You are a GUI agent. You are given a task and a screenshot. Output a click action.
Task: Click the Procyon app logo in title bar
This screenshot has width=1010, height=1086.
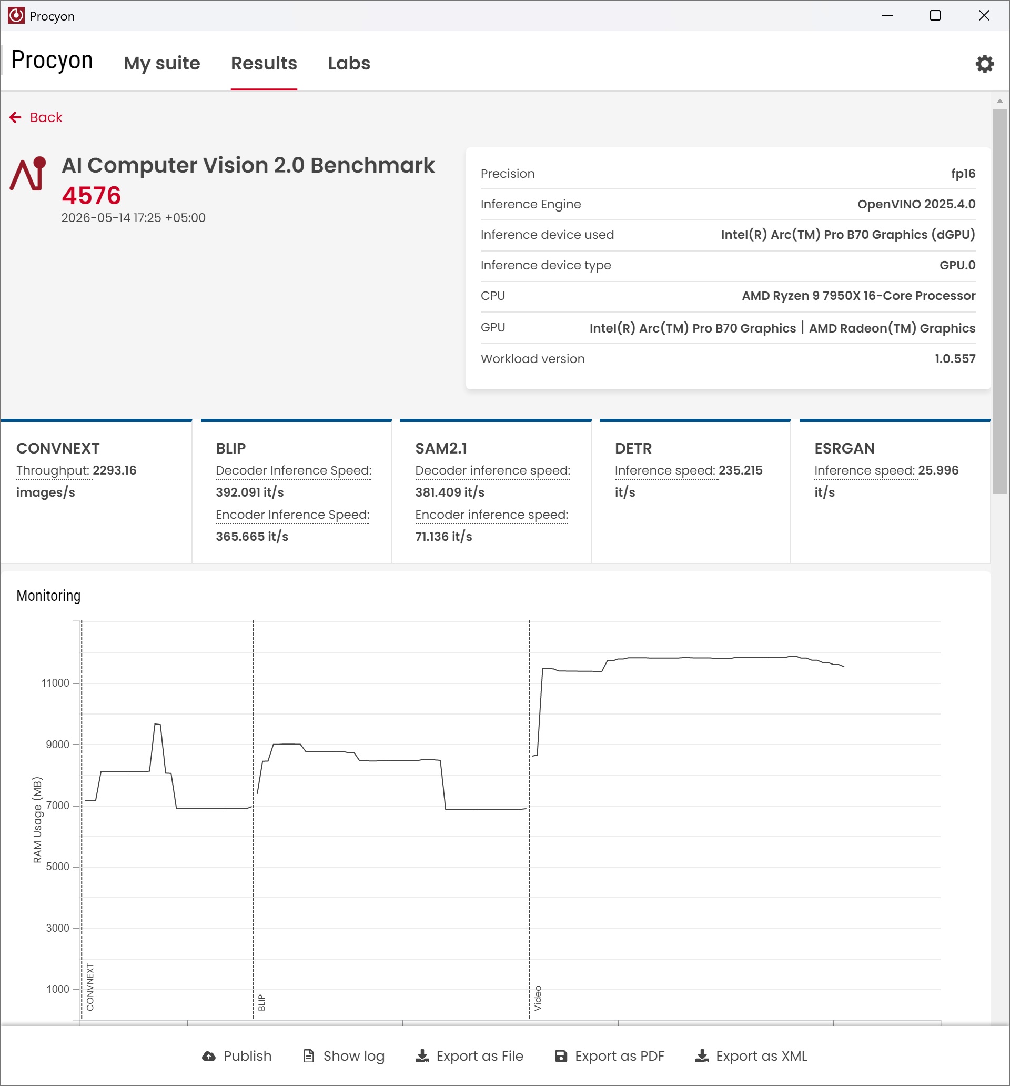click(16, 15)
